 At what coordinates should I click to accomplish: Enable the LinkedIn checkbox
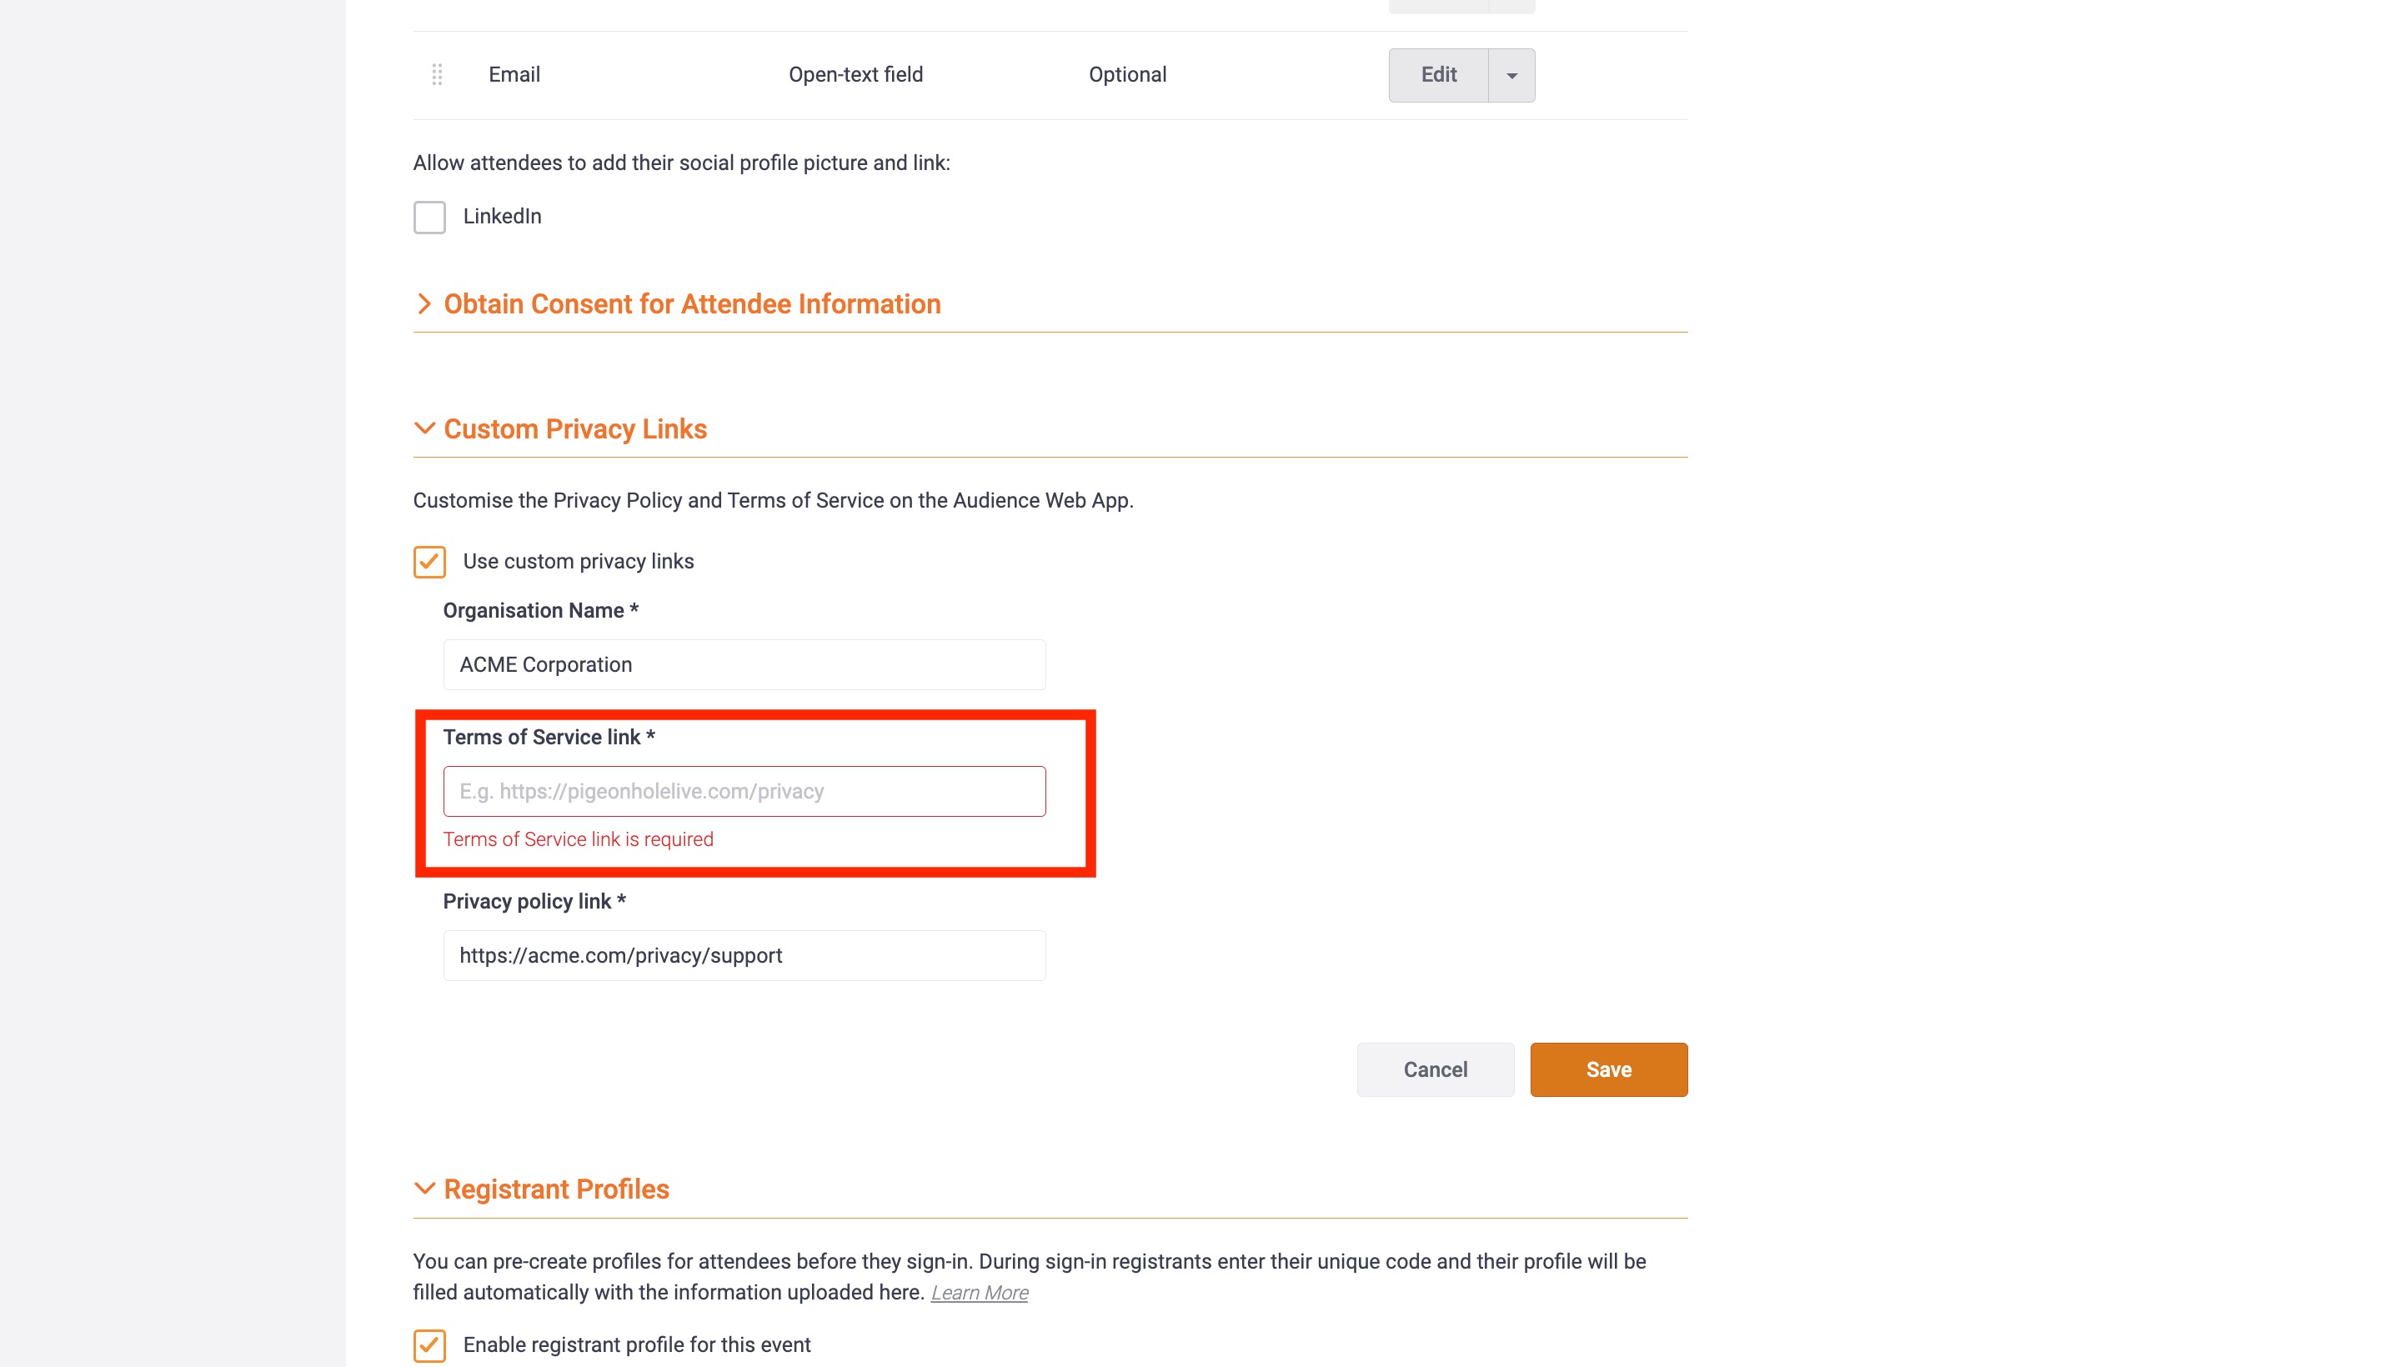tap(429, 217)
